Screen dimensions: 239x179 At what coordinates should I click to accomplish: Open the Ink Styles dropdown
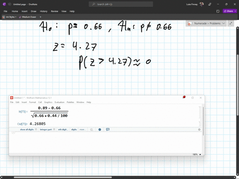point(9,17)
